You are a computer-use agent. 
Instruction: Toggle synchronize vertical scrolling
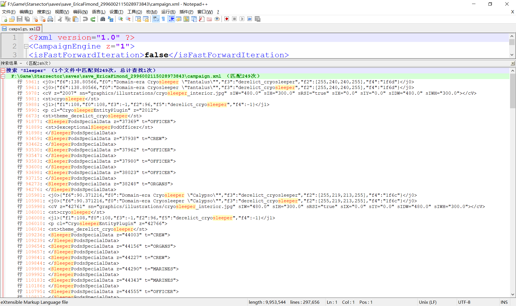point(138,19)
